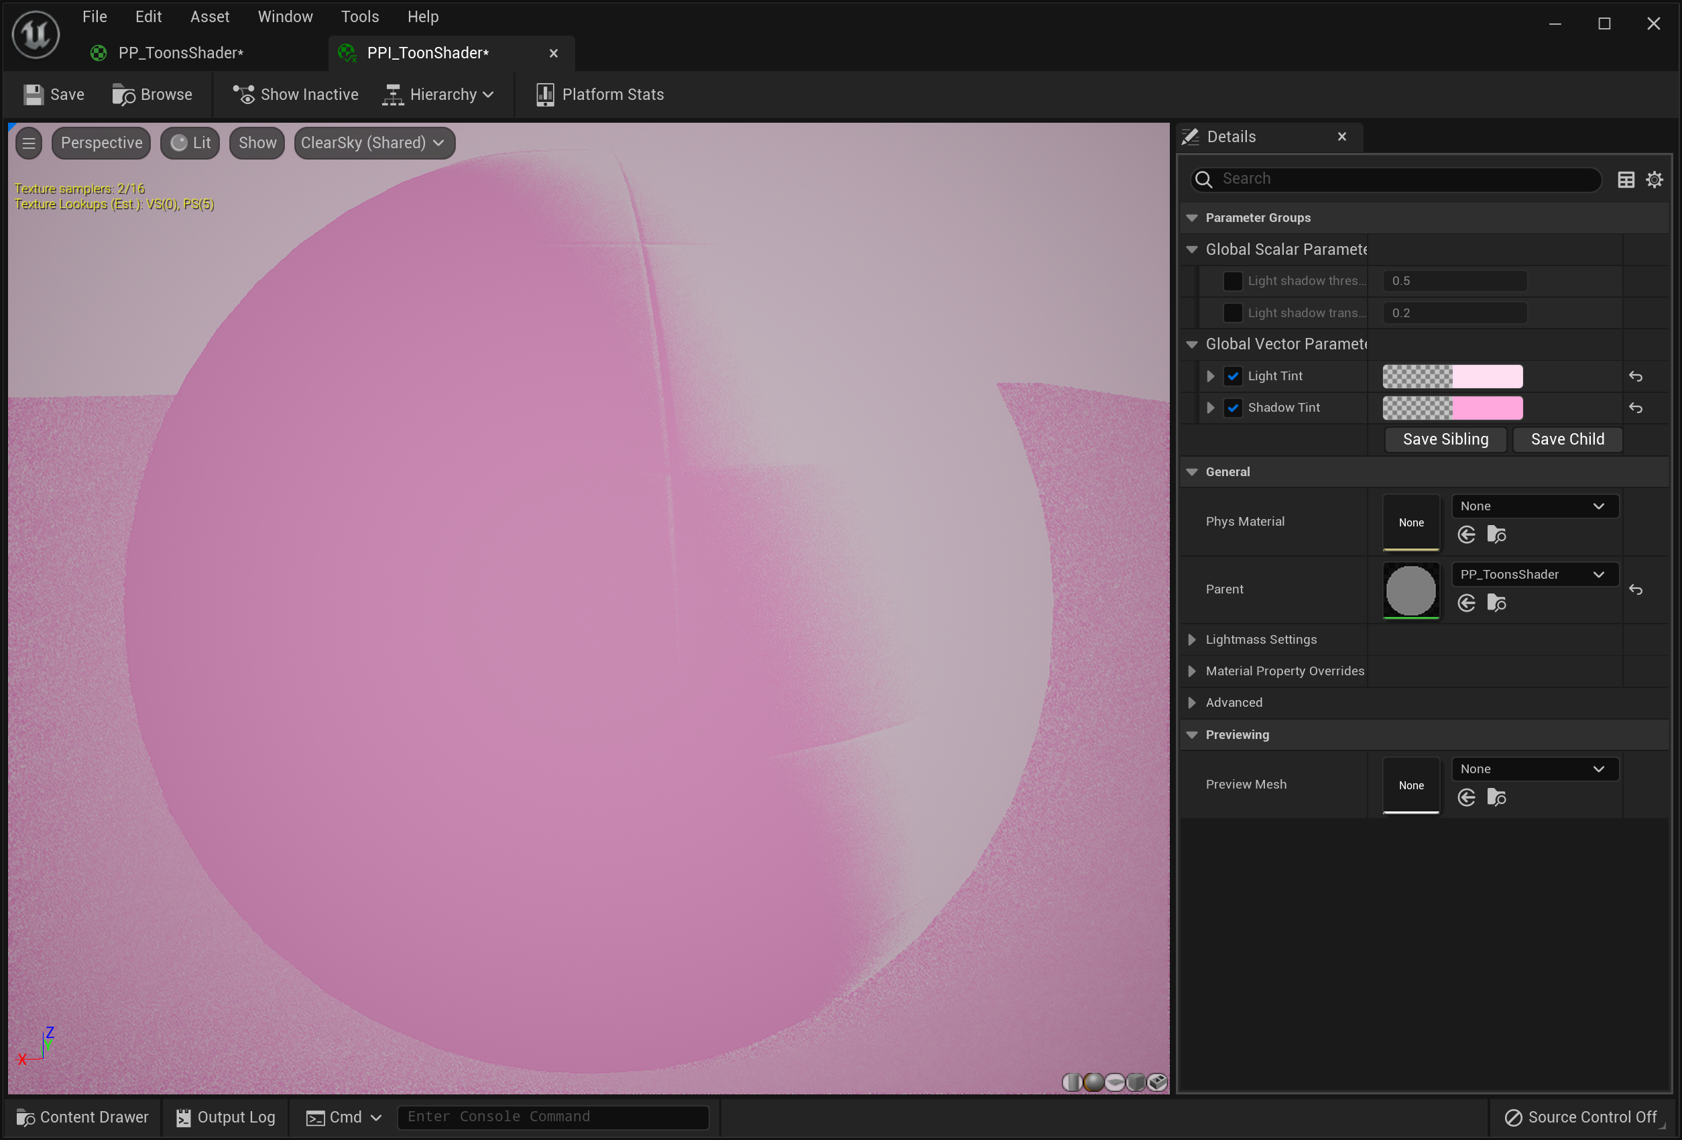Image resolution: width=1682 pixels, height=1140 pixels.
Task: Click Browse to find asset in Content Browser
Action: click(x=153, y=95)
